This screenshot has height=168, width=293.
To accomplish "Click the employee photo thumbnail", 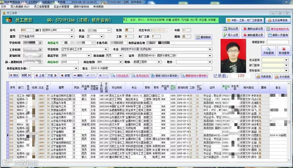I will pos(233,56).
